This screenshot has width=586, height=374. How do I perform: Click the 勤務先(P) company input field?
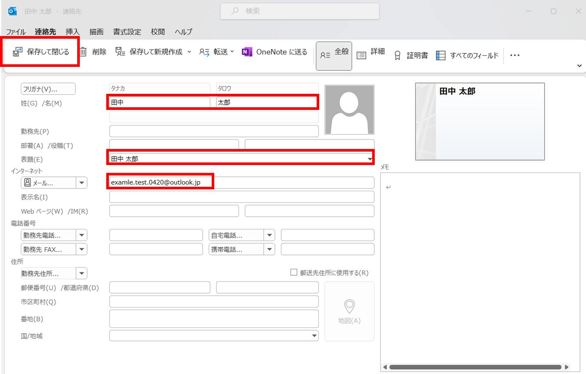pos(214,131)
